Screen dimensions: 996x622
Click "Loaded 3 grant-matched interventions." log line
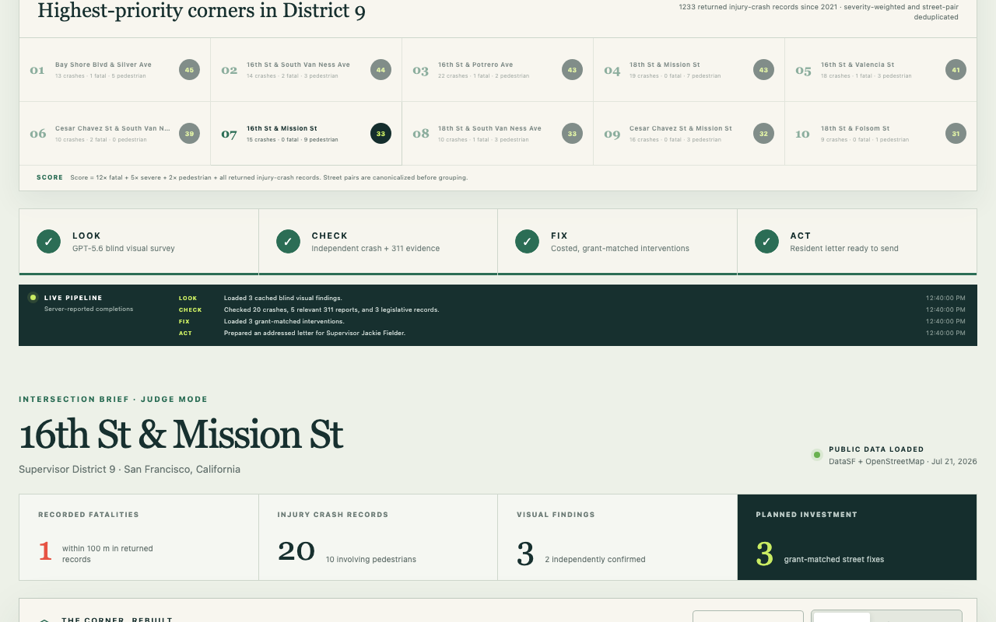tap(284, 321)
